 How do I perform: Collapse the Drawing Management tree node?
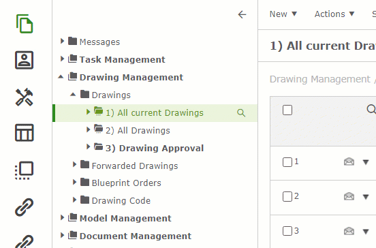(61, 77)
